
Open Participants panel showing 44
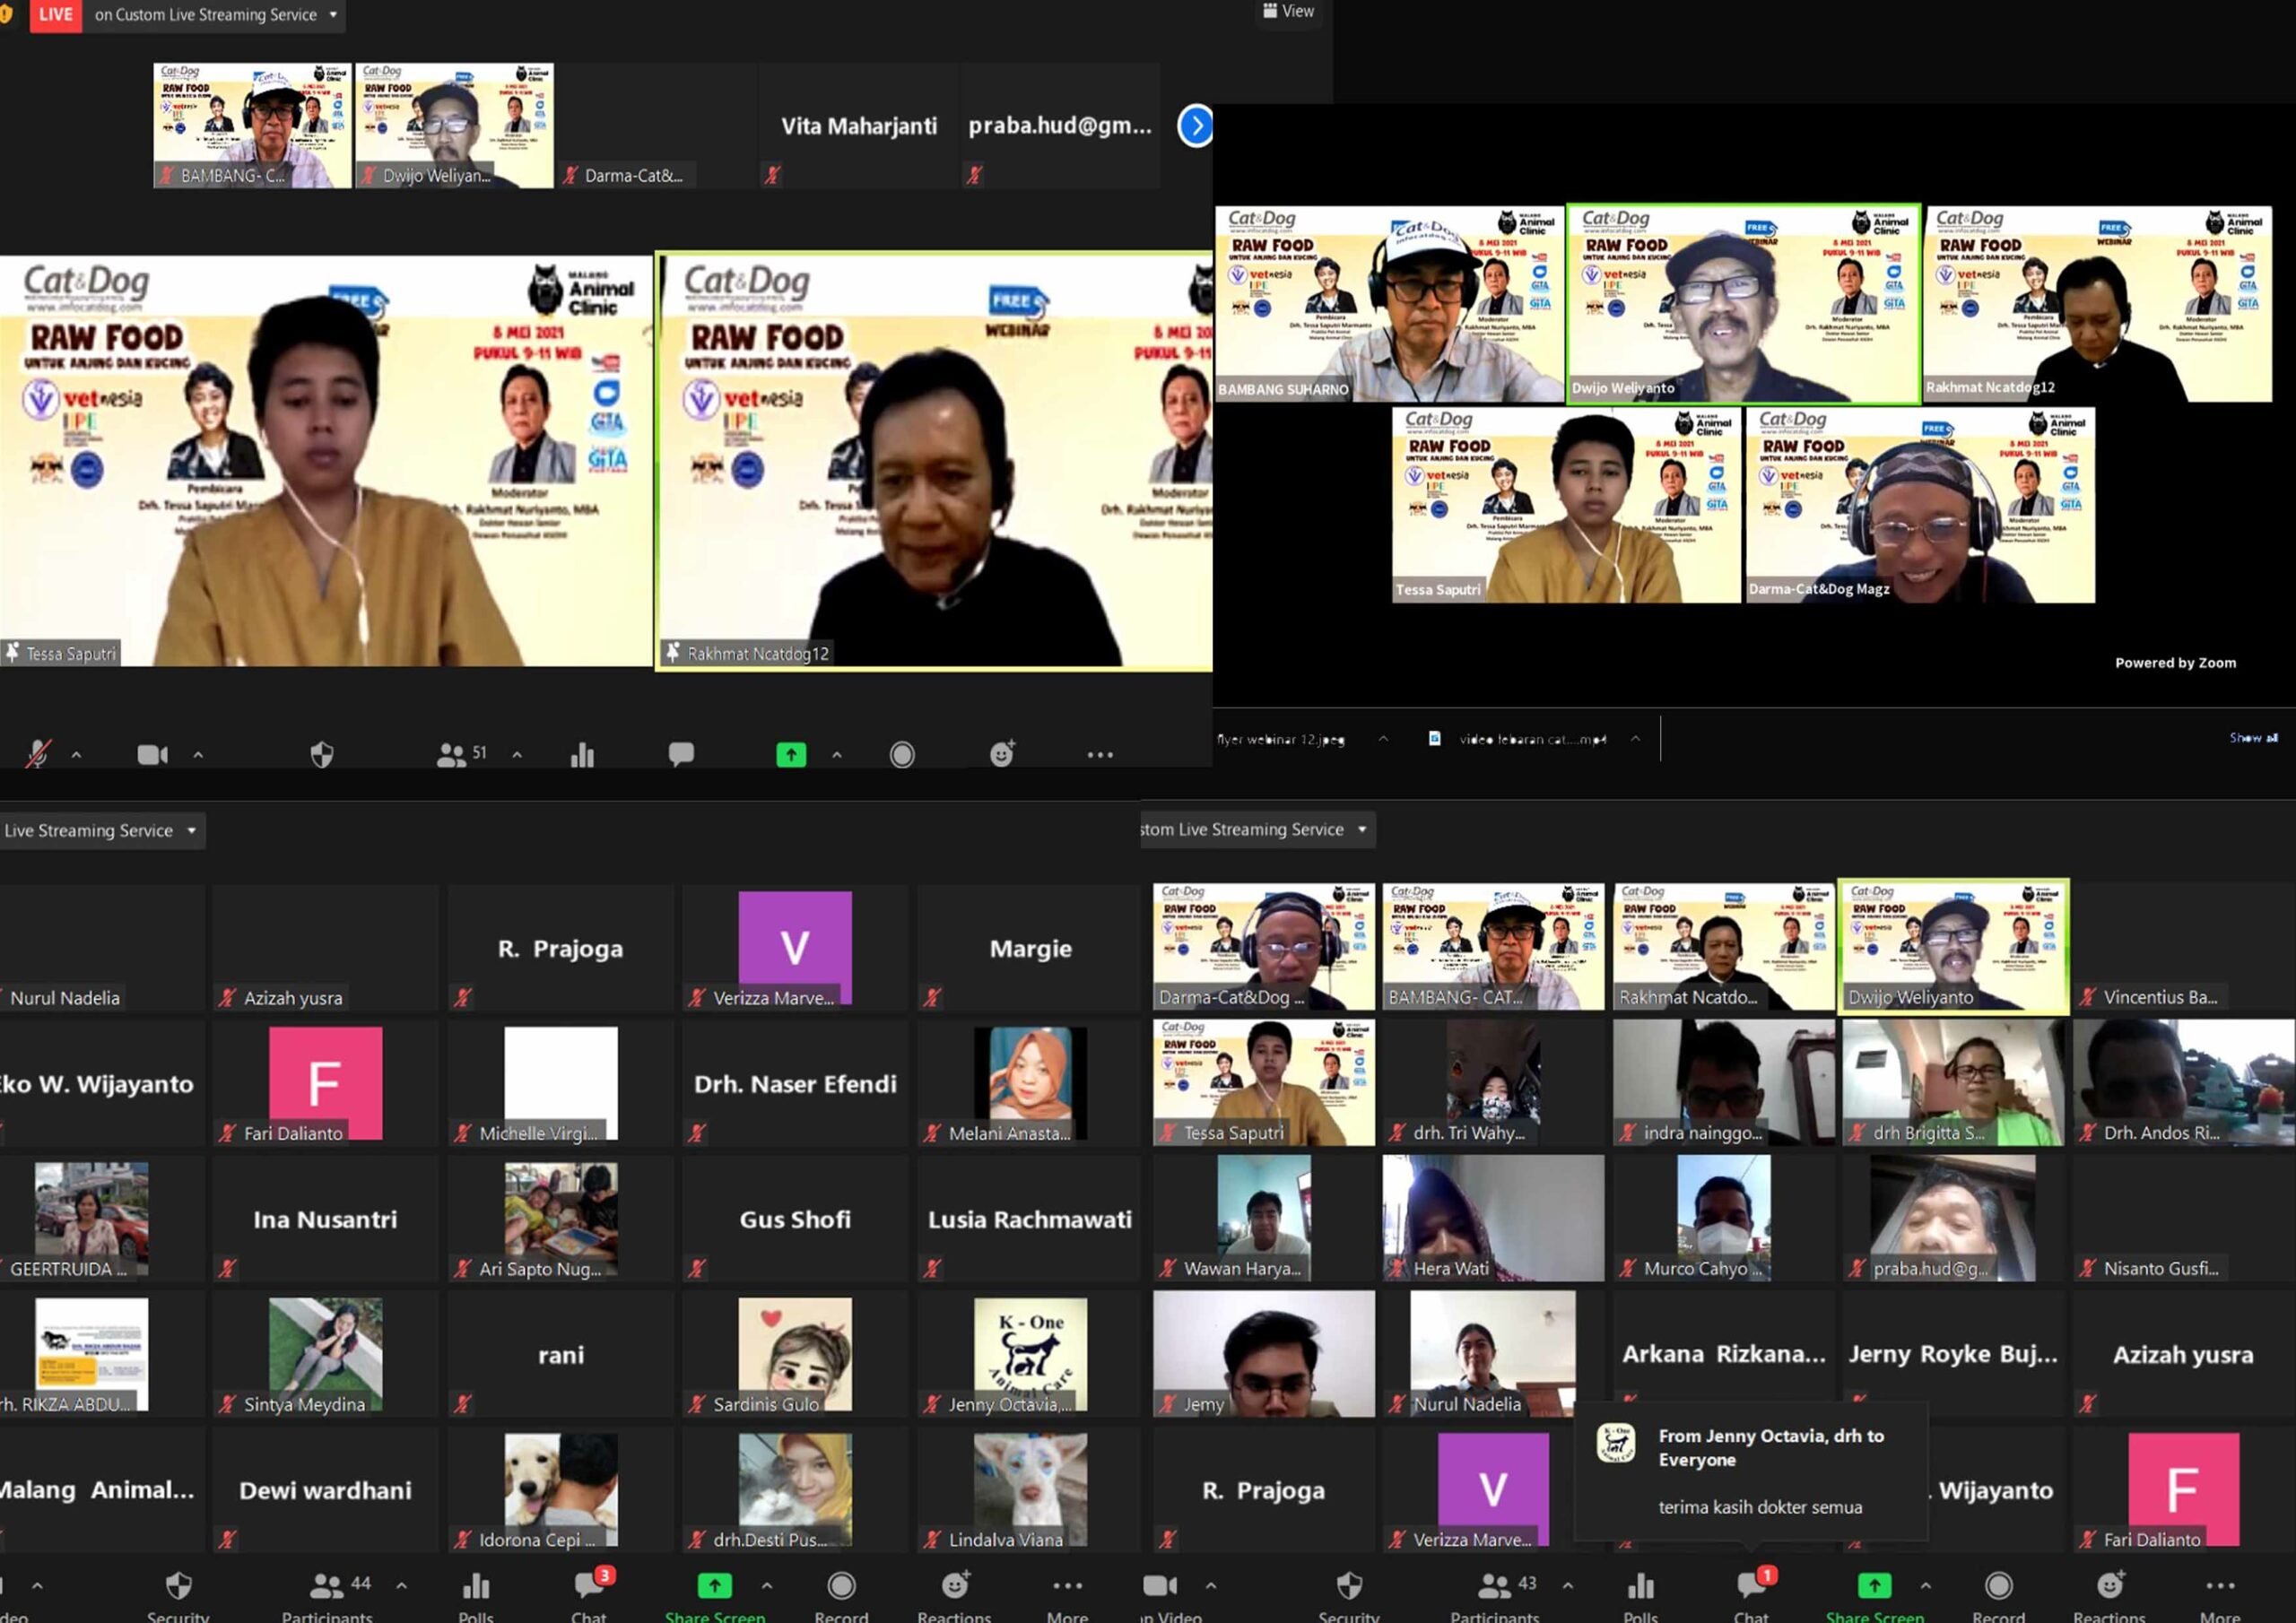tap(327, 1596)
